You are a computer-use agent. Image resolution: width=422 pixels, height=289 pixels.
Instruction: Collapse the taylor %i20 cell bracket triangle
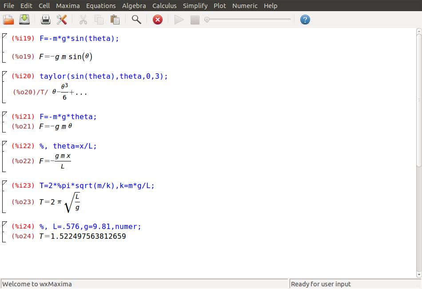(4, 73)
